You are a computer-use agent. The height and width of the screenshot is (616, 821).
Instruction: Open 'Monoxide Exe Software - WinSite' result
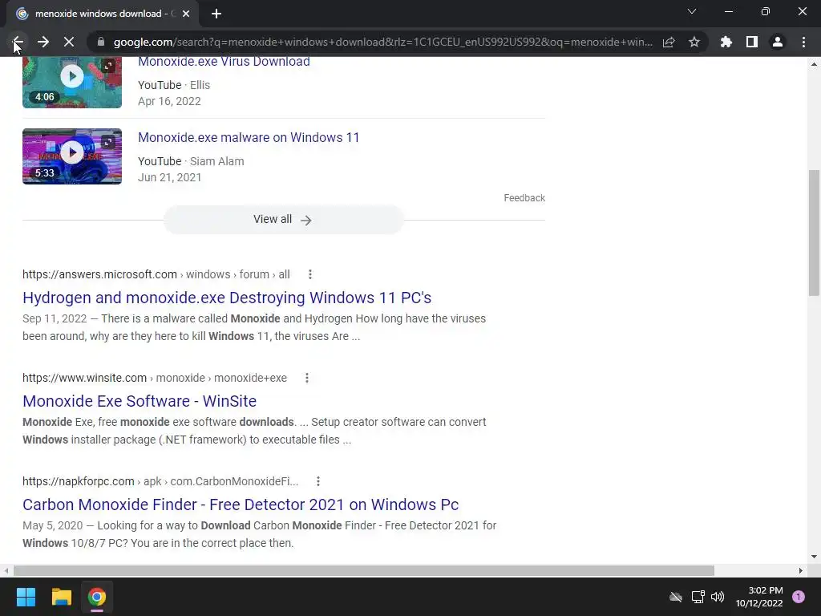pyautogui.click(x=140, y=401)
